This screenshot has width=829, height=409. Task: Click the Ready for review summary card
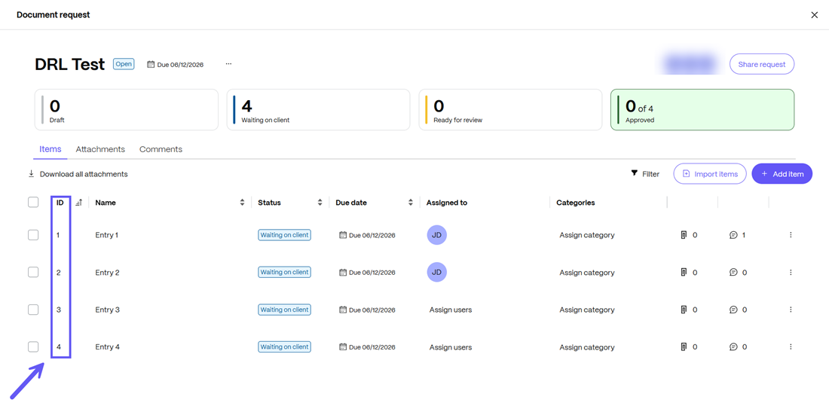pos(510,109)
